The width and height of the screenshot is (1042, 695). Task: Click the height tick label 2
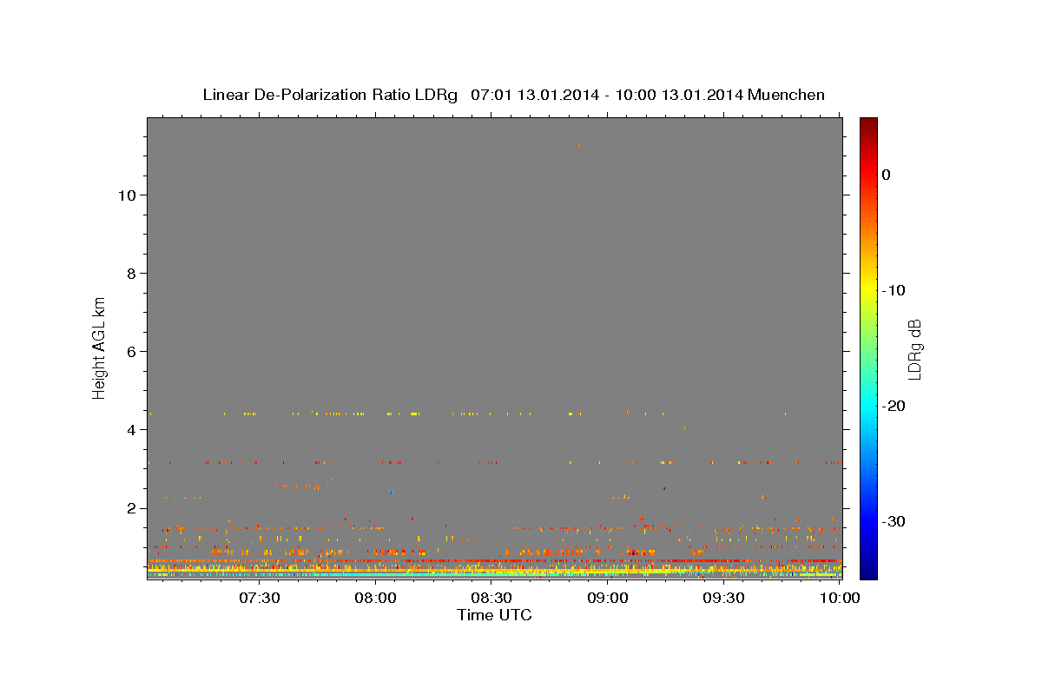[x=129, y=508]
